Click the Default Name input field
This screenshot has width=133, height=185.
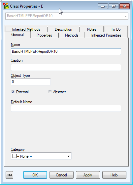pyautogui.click(x=66, y=108)
